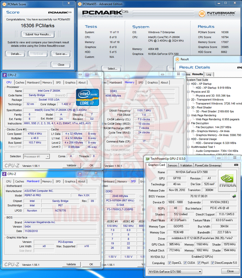Click the PCMark05 Advanced Edition title bar icon
242x278 pixels.
(80, 4)
